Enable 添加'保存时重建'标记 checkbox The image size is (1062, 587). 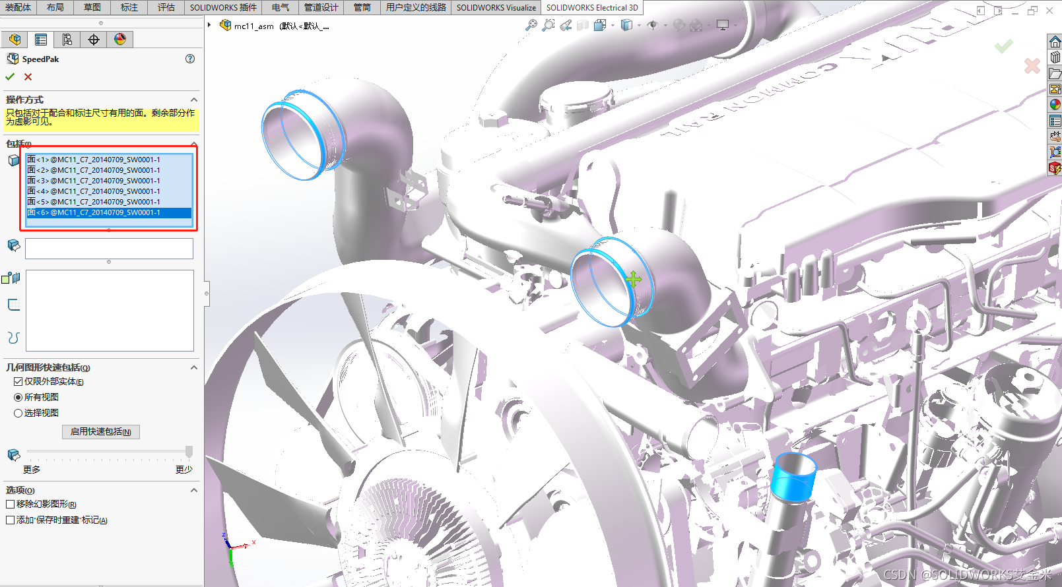click(x=10, y=520)
